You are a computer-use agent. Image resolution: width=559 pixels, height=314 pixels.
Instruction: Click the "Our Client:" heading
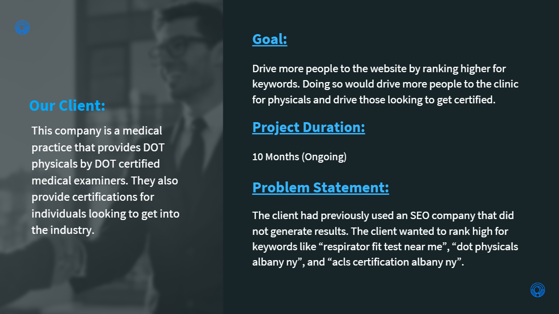tap(67, 105)
